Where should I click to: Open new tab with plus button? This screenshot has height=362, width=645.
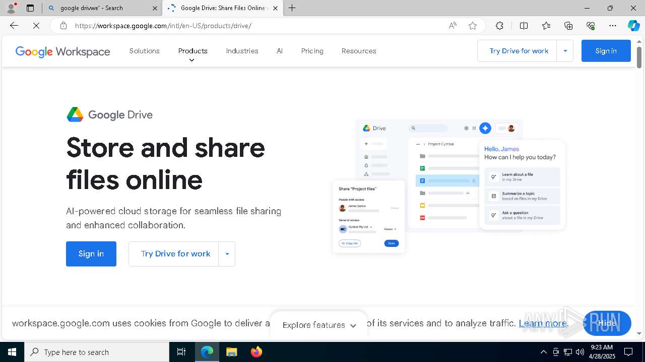tap(292, 8)
